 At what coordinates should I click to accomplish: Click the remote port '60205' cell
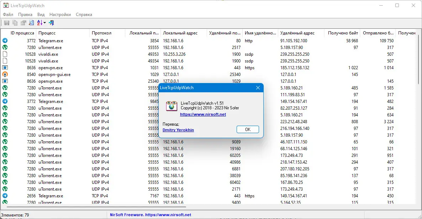point(235,155)
